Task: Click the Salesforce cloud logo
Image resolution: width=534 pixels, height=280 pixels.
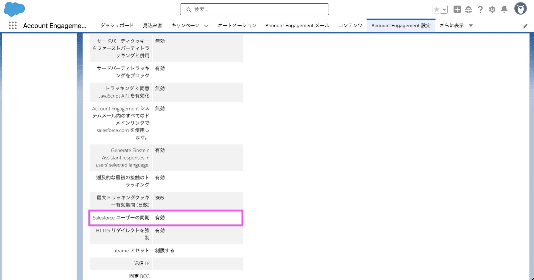Action: [14, 9]
